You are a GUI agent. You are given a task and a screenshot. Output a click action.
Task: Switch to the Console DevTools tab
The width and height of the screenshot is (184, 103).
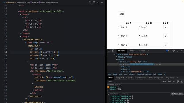point(132,51)
